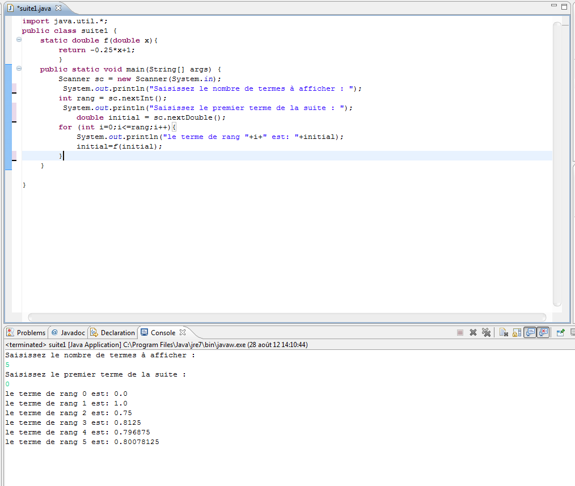Open the Javadoc tab

coord(69,333)
